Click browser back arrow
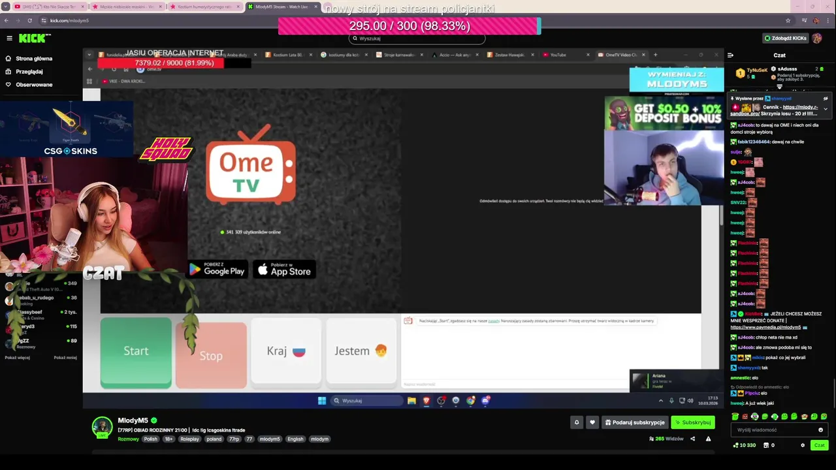Screen dimensions: 836x470 (6, 20)
